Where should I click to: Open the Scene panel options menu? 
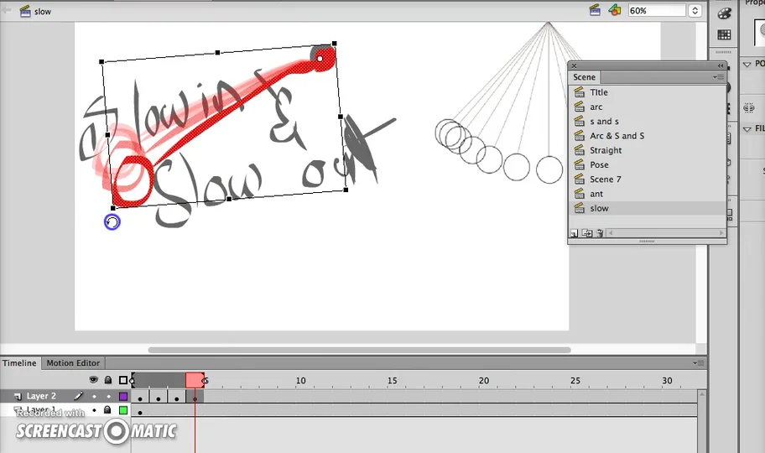718,77
